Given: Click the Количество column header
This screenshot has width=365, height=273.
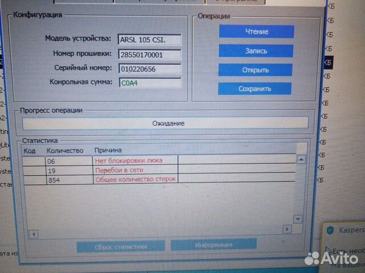Looking at the screenshot, I should pos(64,150).
